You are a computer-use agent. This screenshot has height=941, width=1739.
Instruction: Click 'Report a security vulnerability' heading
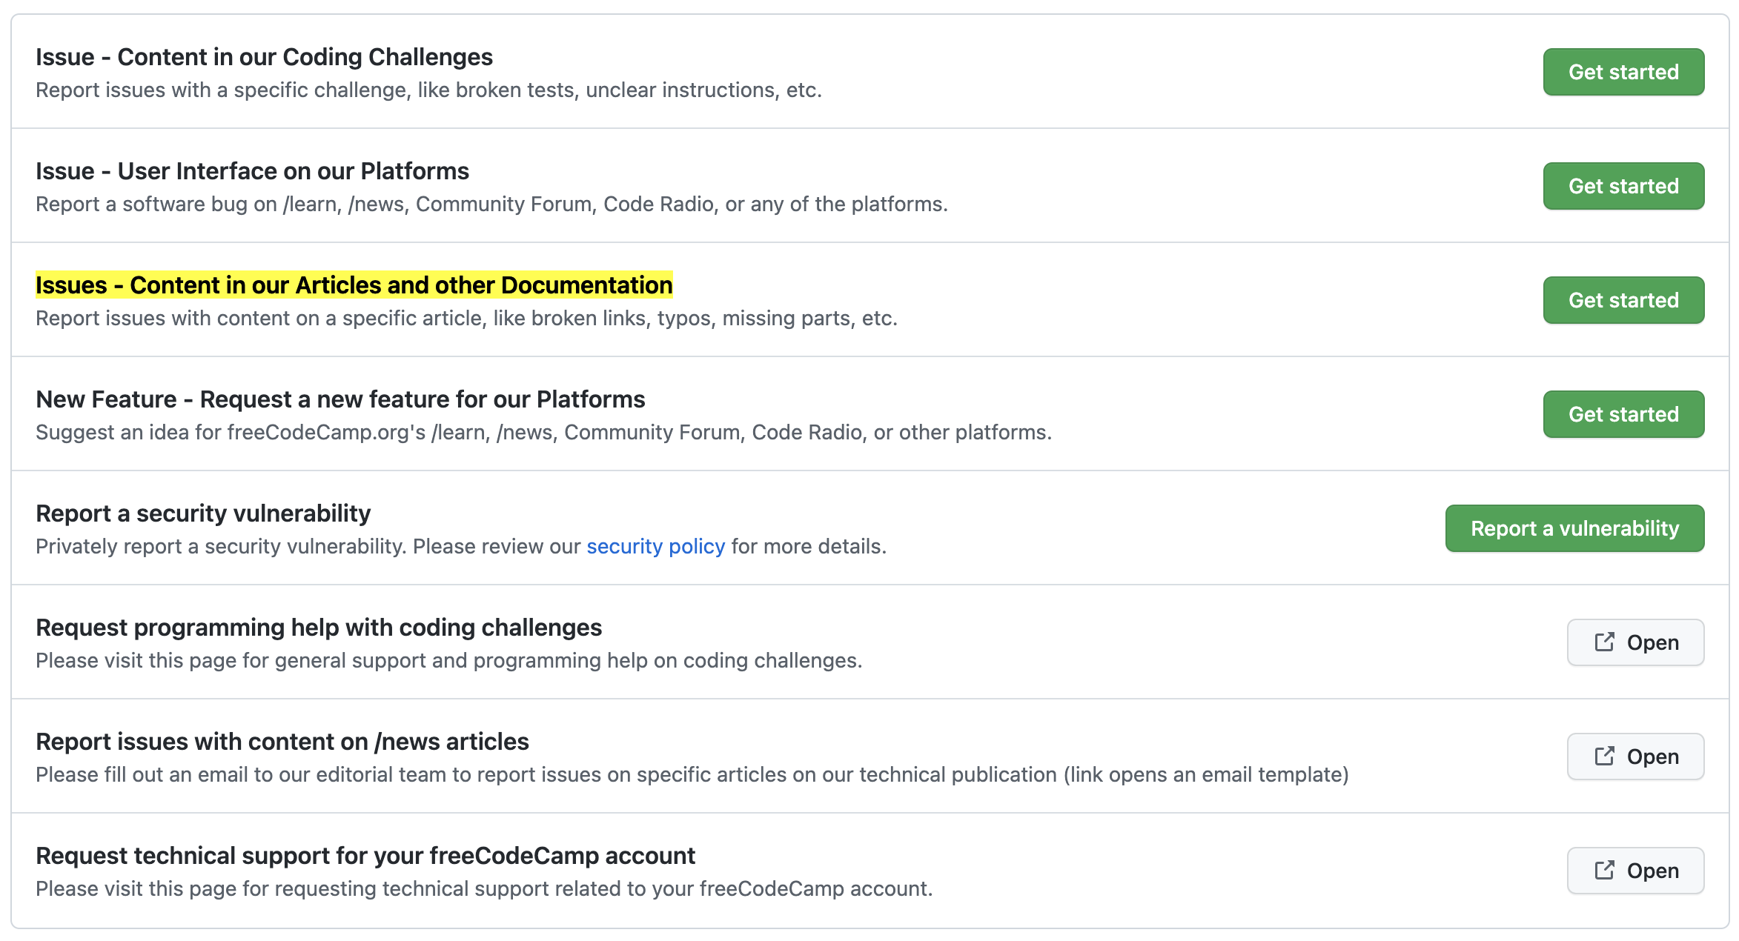[x=203, y=513]
